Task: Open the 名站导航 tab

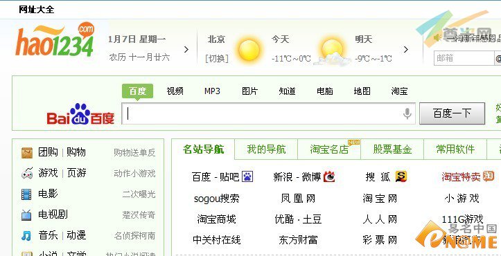Action: (203, 149)
